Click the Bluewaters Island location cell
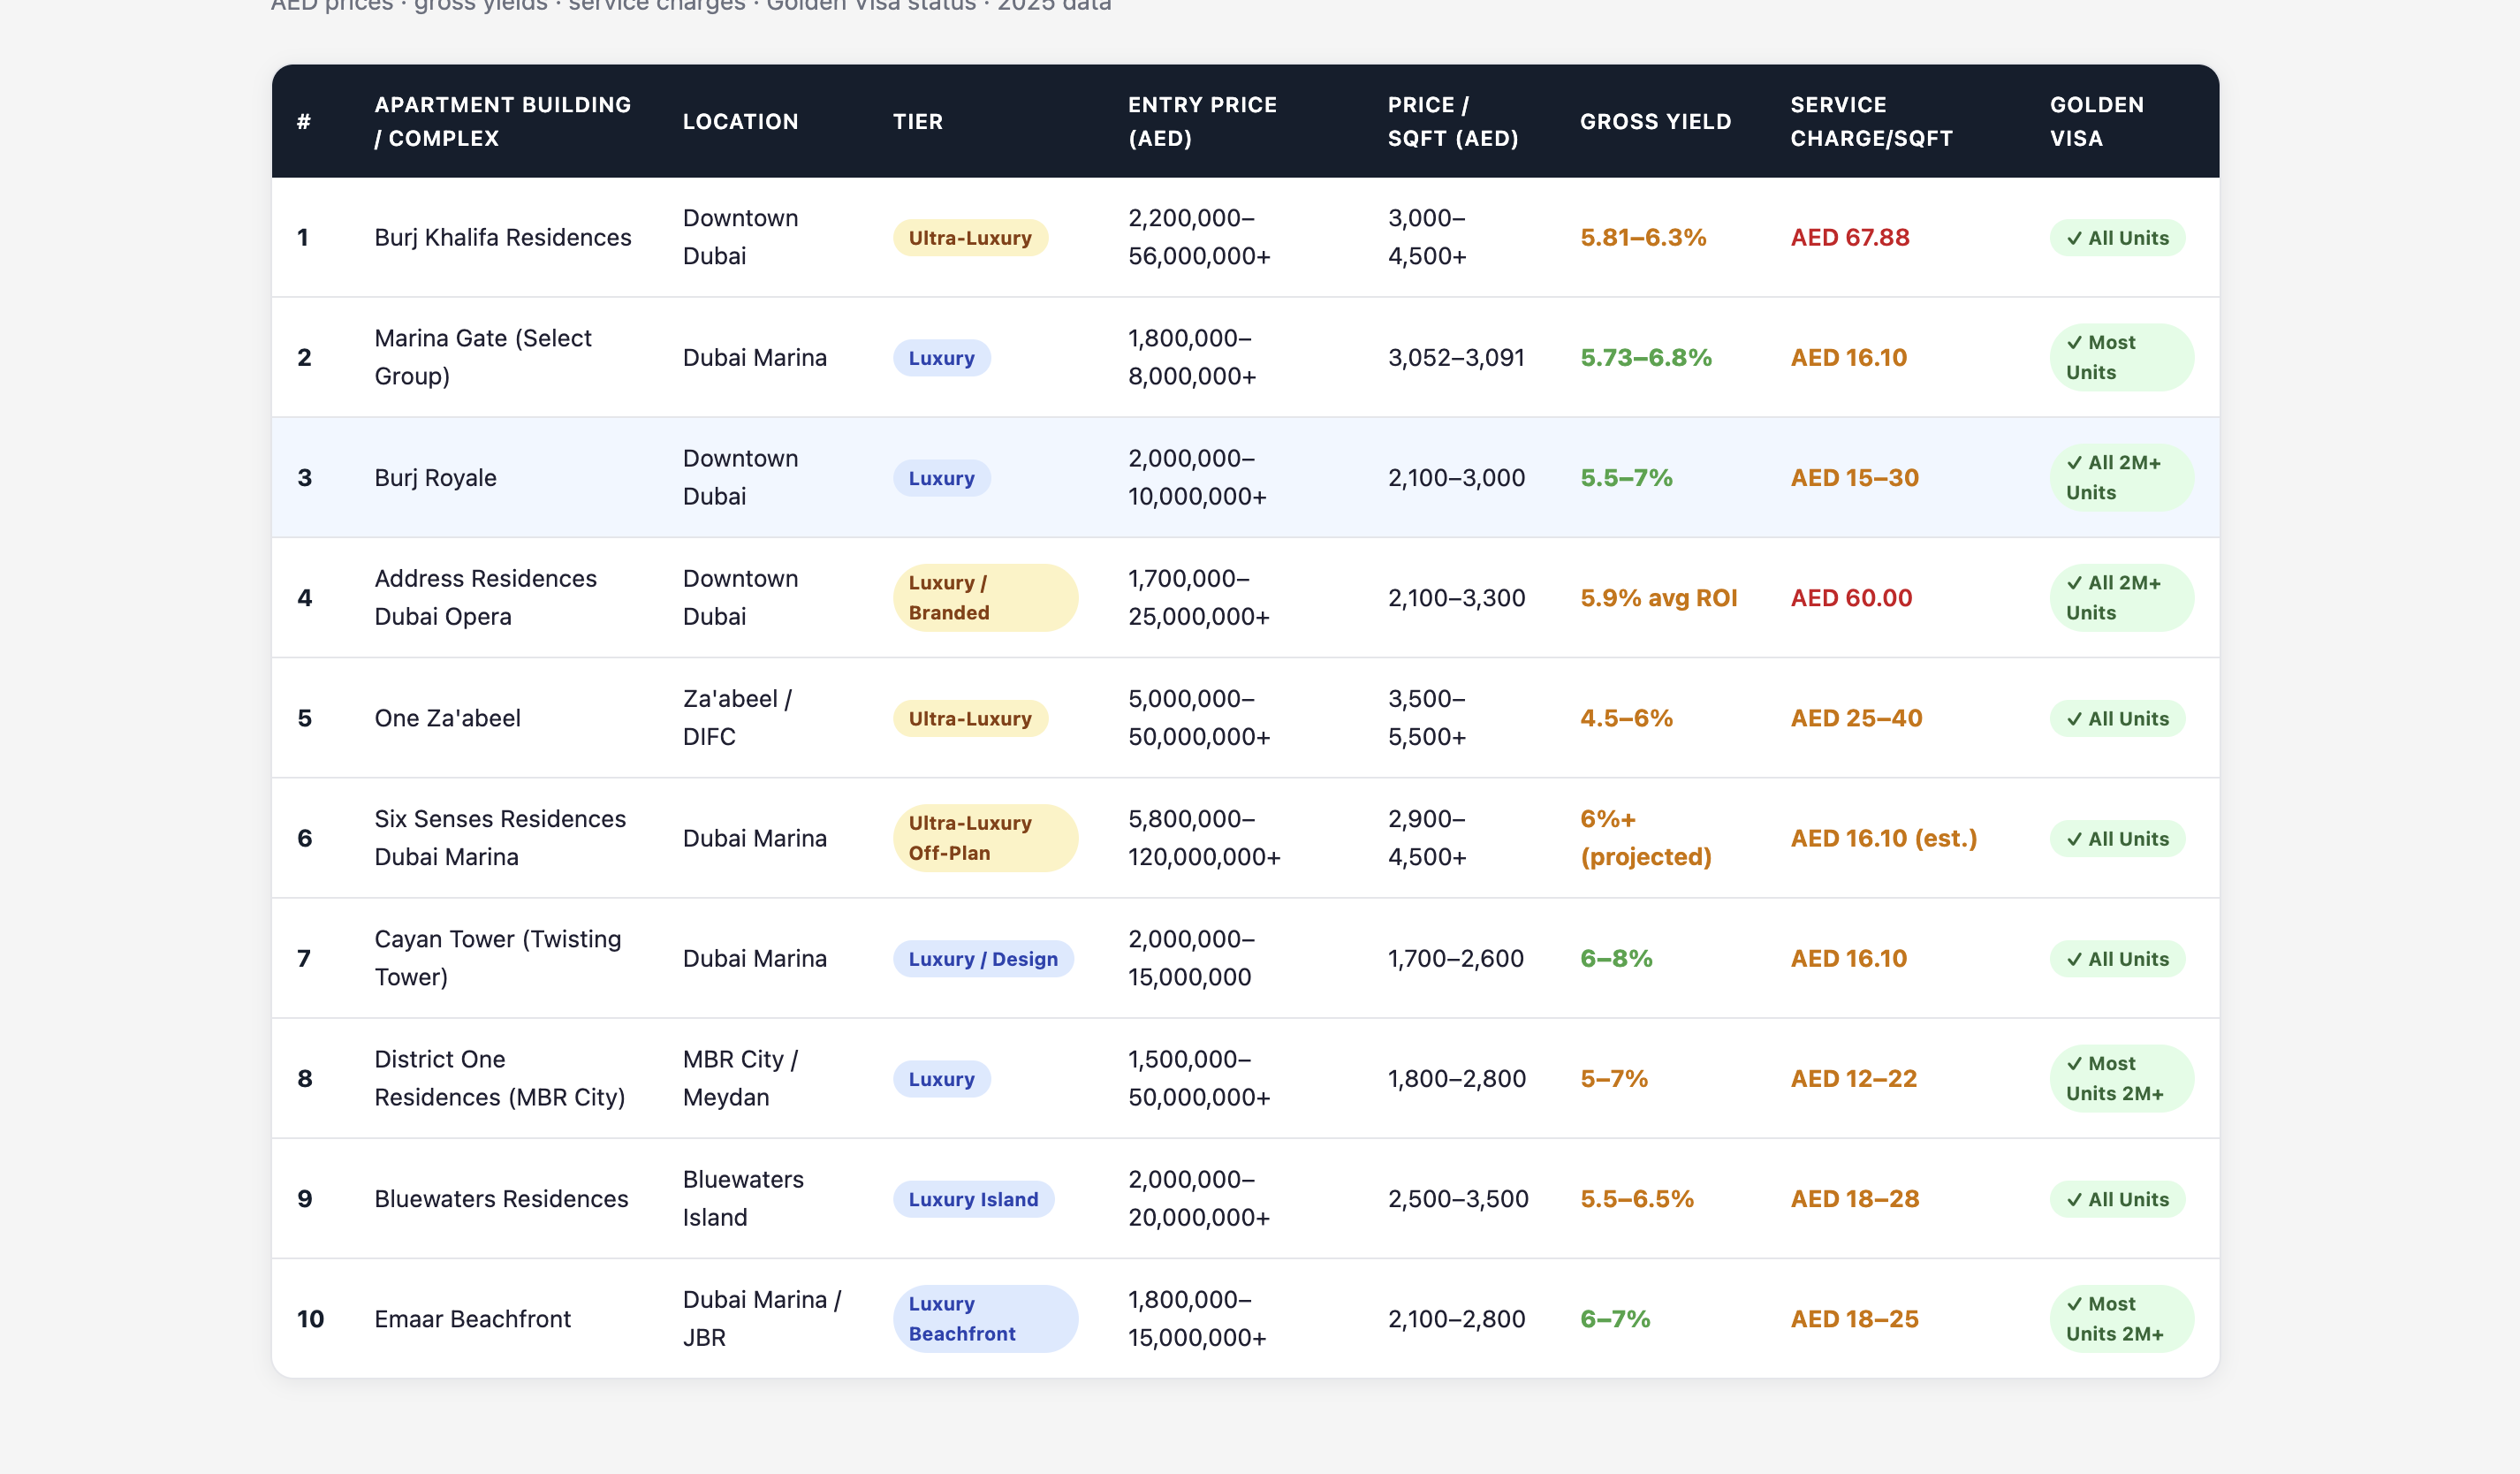The image size is (2520, 1474). 742,1198
